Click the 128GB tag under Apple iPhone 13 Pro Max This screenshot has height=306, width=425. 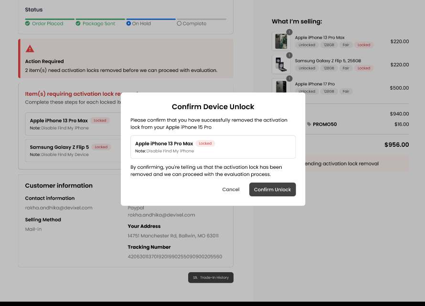(329, 45)
